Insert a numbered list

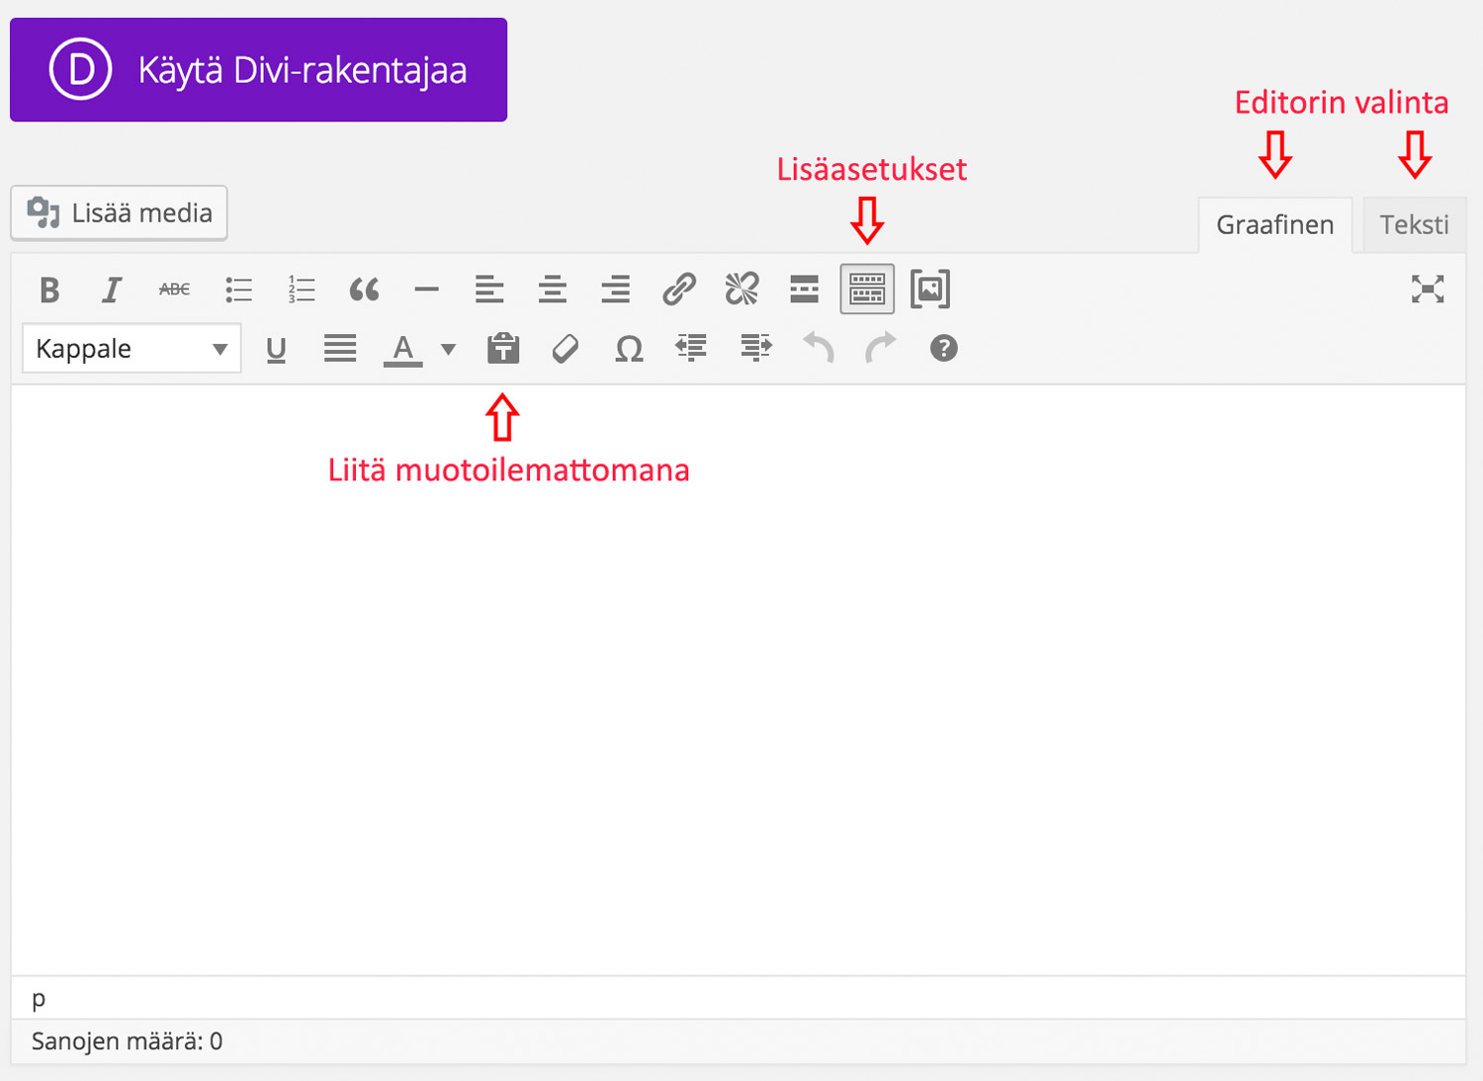(302, 290)
